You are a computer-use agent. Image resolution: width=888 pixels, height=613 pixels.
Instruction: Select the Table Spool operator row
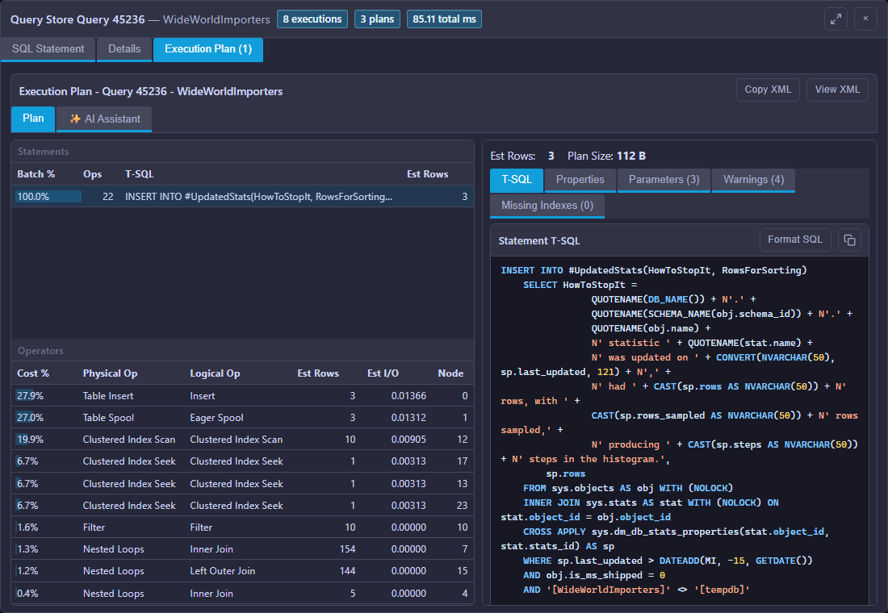click(242, 418)
